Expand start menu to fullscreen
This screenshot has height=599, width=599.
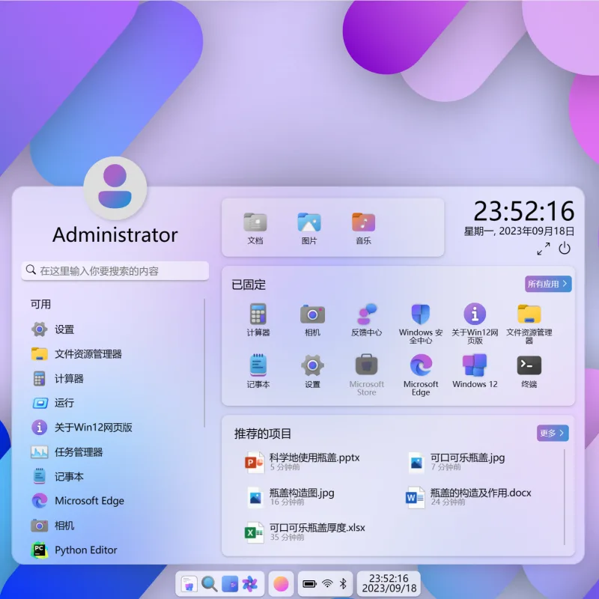(544, 249)
